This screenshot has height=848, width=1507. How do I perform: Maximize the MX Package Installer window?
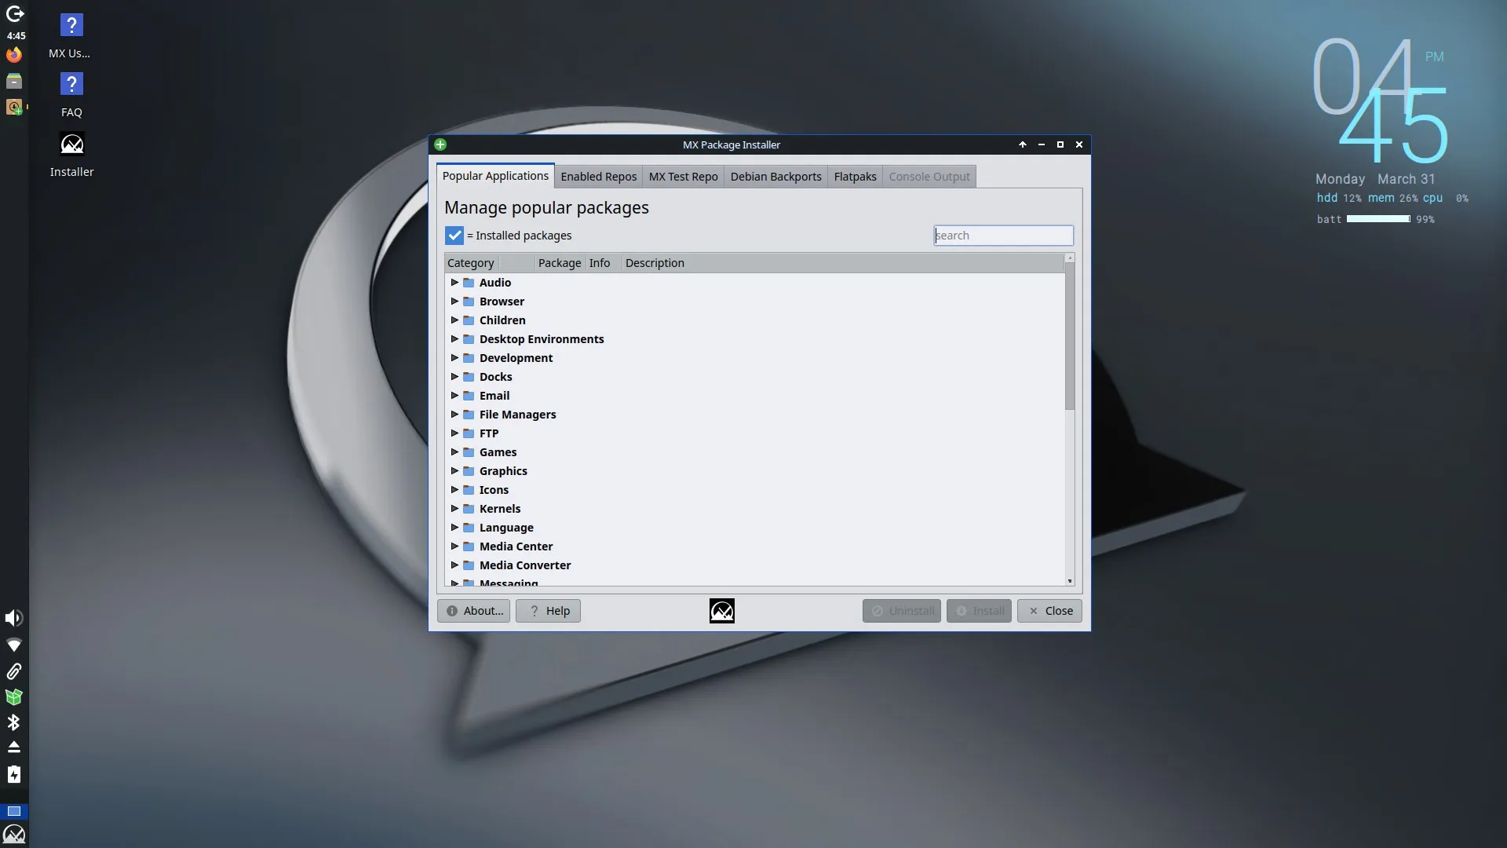pos(1060,144)
